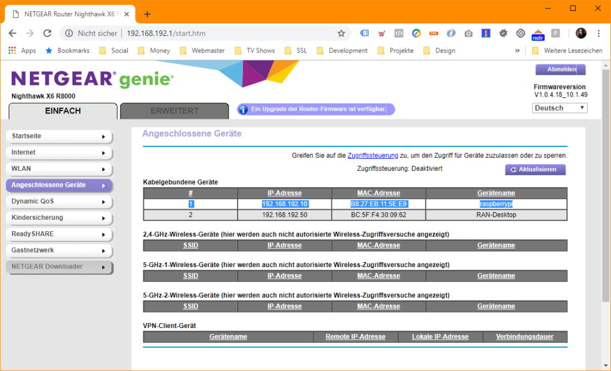Image resolution: width=611 pixels, height=371 pixels.
Task: Refresh device list with Aktualisieren
Action: tap(535, 170)
